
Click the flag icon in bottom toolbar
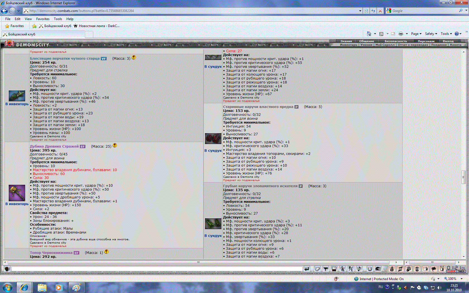coord(434,269)
